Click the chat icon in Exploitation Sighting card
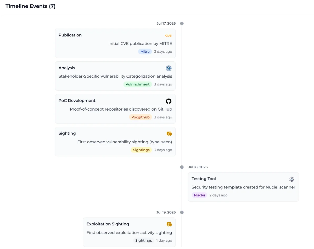The image size is (314, 249). 169,225
